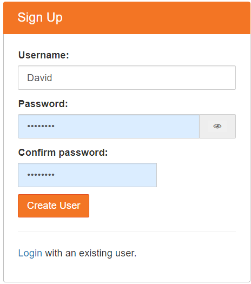Click the Create User button

[54, 206]
